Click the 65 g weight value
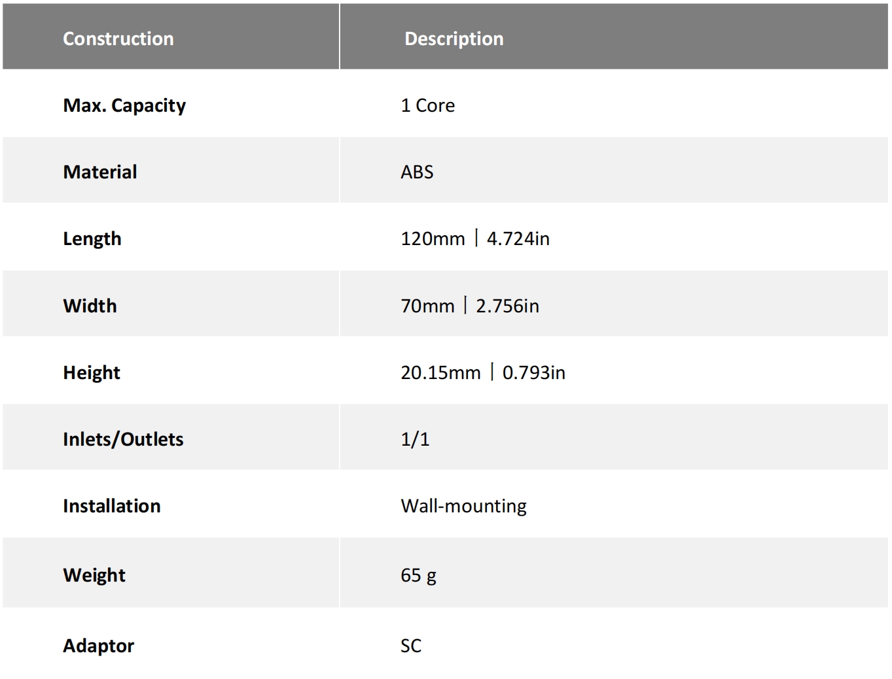Screen dimensions: 892x679 pyautogui.click(x=418, y=575)
